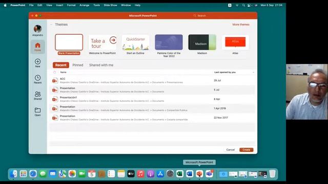Viewport: 328px width, 184px height.
Task: Switch to Shared with me tab
Action: [101, 65]
